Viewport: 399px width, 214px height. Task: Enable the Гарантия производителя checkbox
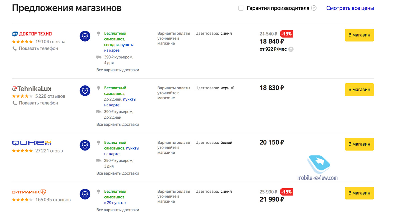click(x=241, y=8)
